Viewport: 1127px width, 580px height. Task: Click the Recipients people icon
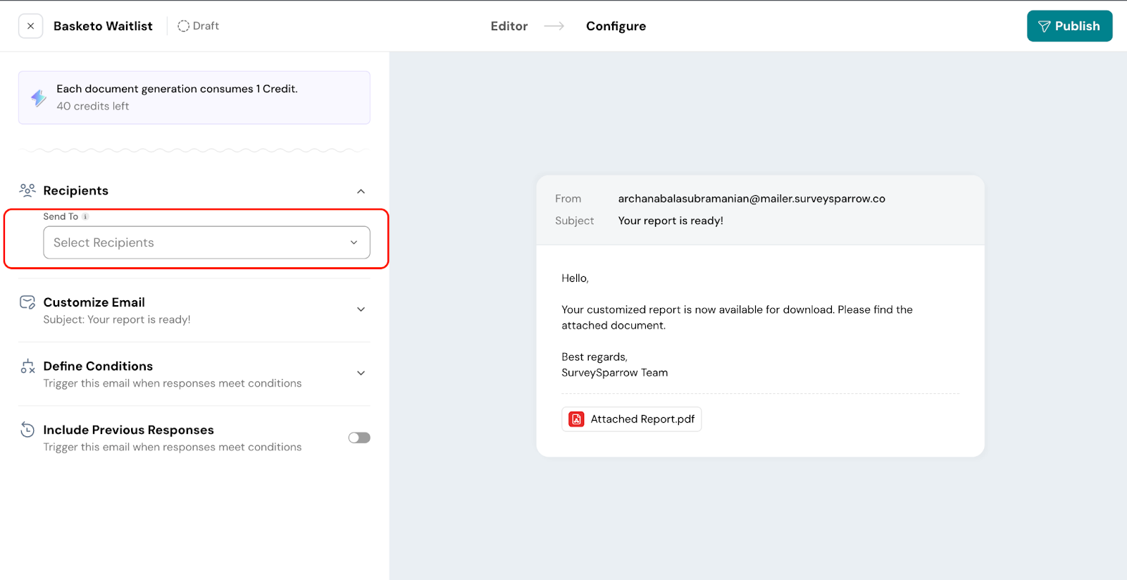(x=27, y=190)
